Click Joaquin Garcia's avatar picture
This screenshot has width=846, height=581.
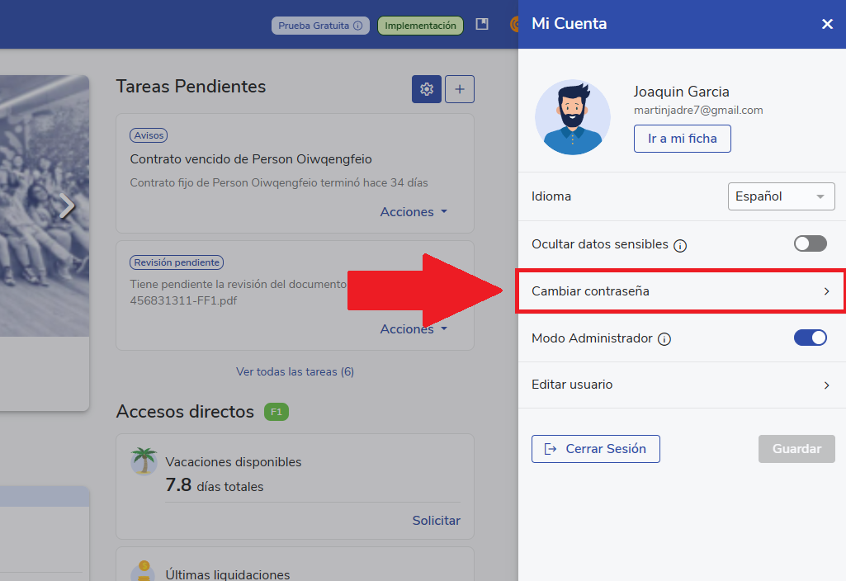pyautogui.click(x=573, y=117)
